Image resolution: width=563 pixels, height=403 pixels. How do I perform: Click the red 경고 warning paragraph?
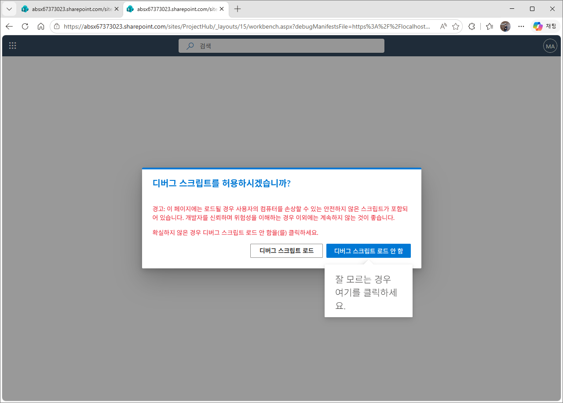pyautogui.click(x=280, y=213)
